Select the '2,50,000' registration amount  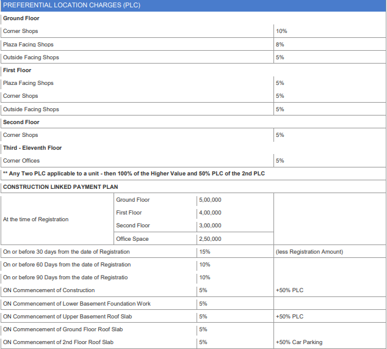pyautogui.click(x=210, y=239)
